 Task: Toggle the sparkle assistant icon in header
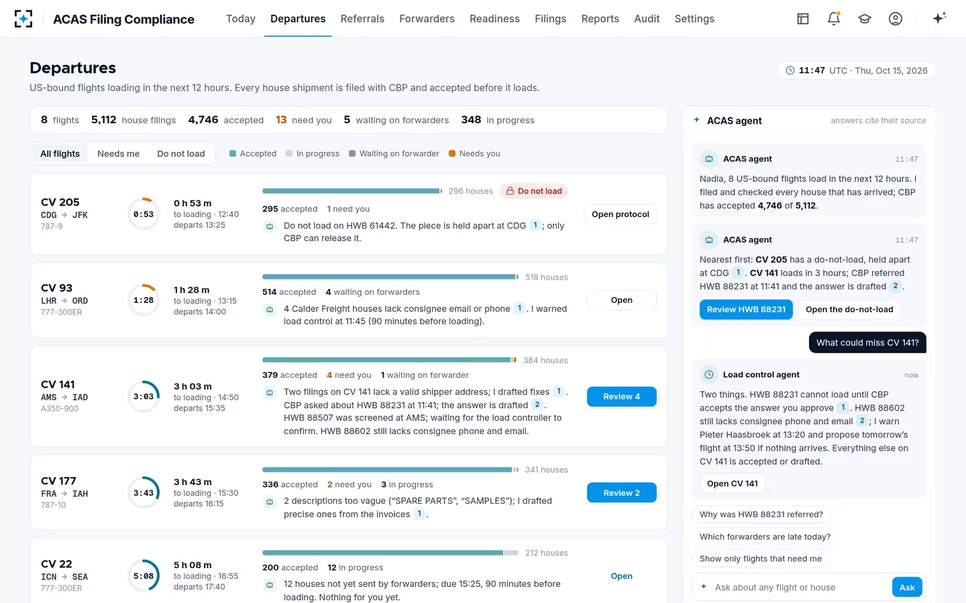tap(939, 18)
